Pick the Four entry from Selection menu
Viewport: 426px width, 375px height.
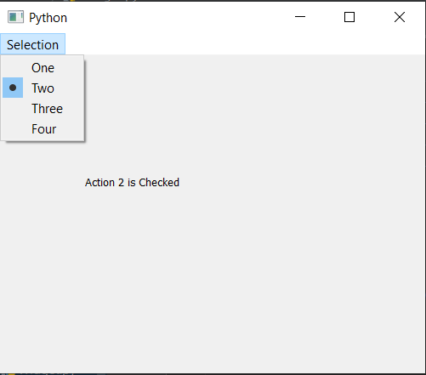(x=43, y=129)
